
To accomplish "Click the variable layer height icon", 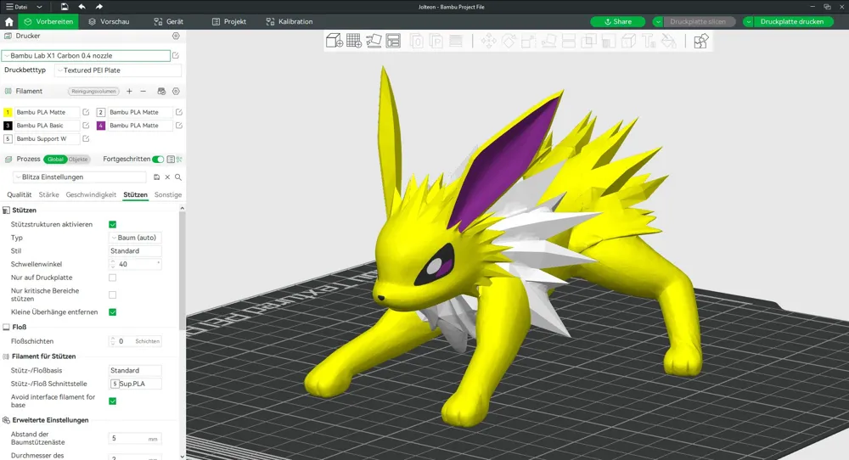I will [456, 41].
